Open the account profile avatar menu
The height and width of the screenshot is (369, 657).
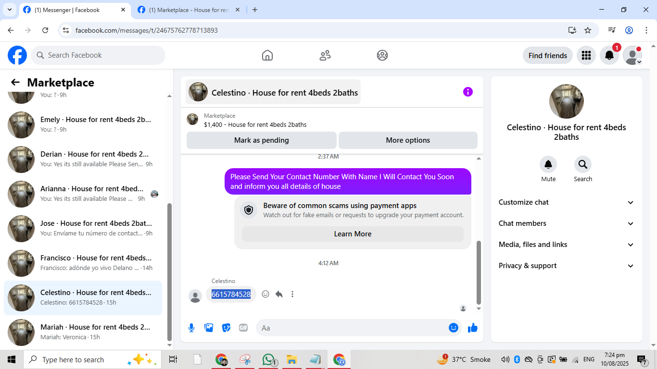[632, 55]
